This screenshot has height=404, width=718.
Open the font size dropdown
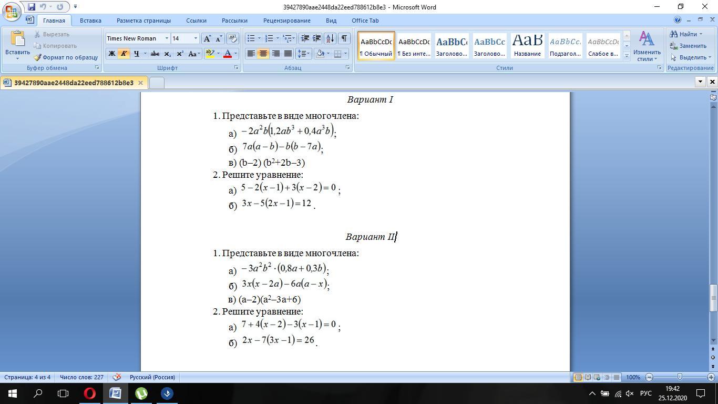click(196, 38)
